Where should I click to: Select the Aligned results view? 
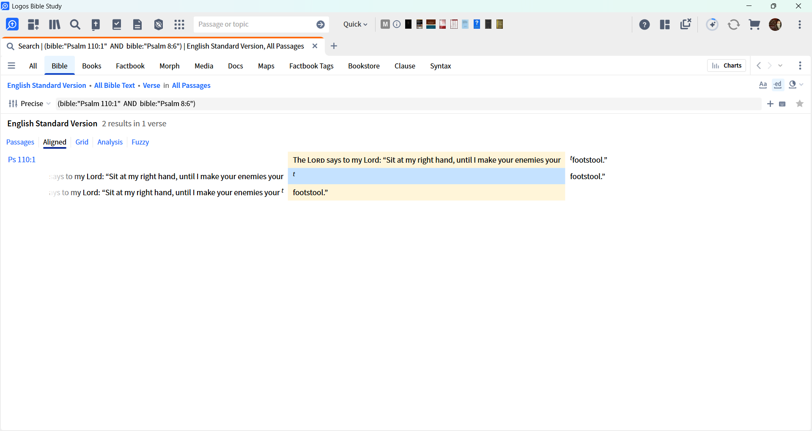(55, 142)
